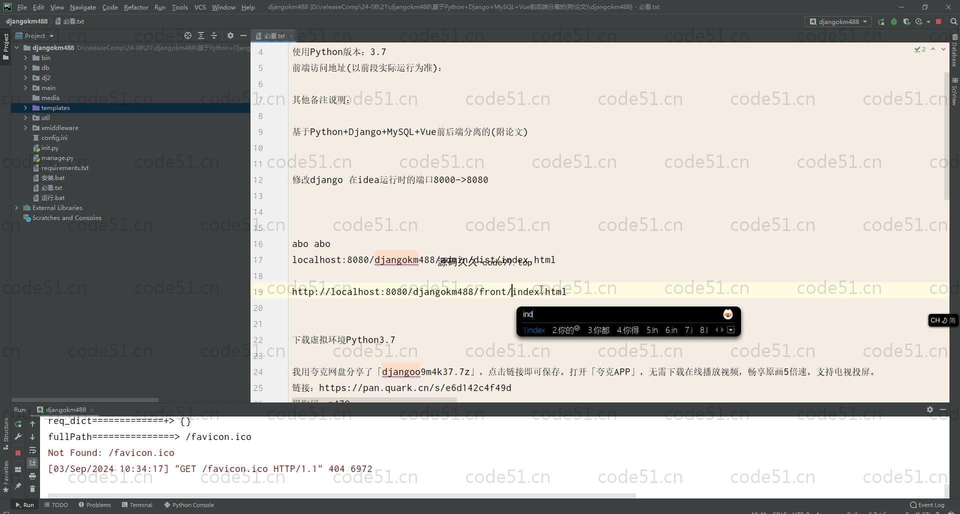Collapse all nodes in Project panel
The height and width of the screenshot is (514, 960).
[214, 35]
